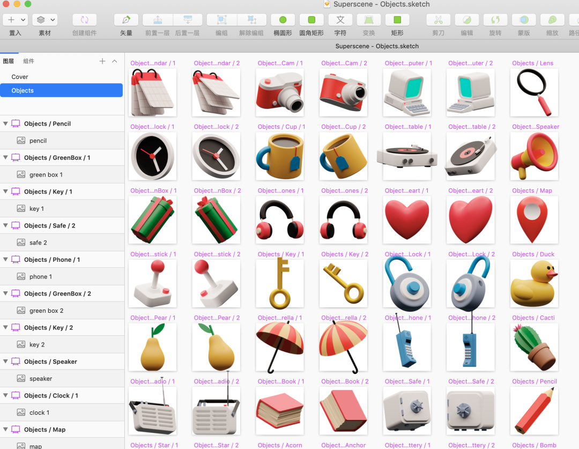Open the 素材 assets toolbar icon
Viewport: 579px width, 449px height.
point(41,20)
